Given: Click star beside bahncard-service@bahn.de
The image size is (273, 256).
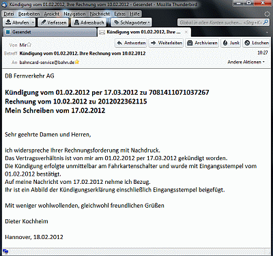Looking at the screenshot, I should coord(77,62).
